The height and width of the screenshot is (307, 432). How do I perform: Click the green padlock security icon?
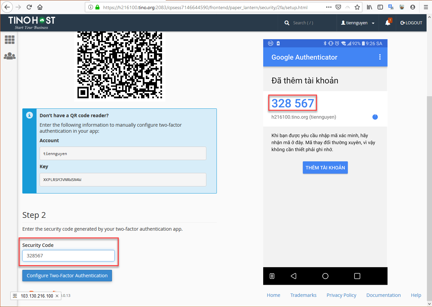97,7
